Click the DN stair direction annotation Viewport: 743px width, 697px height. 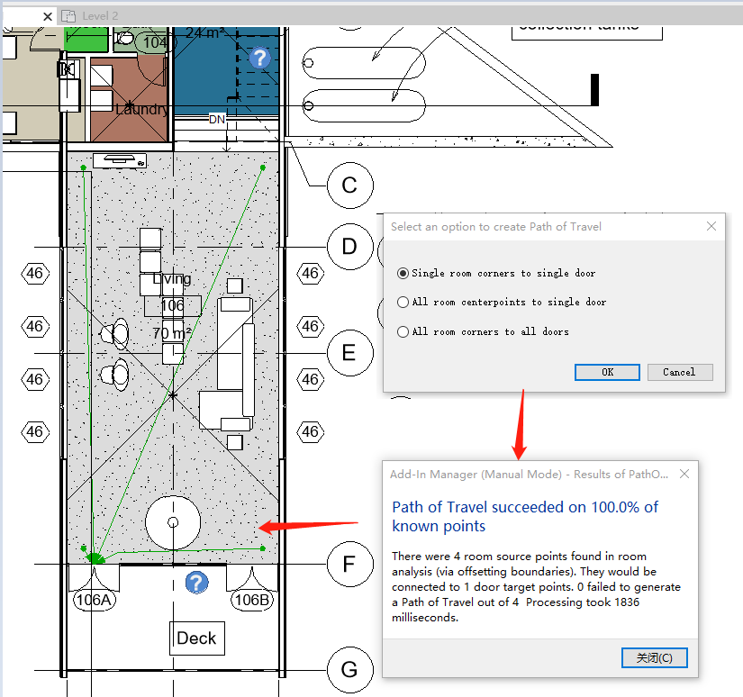pos(216,118)
